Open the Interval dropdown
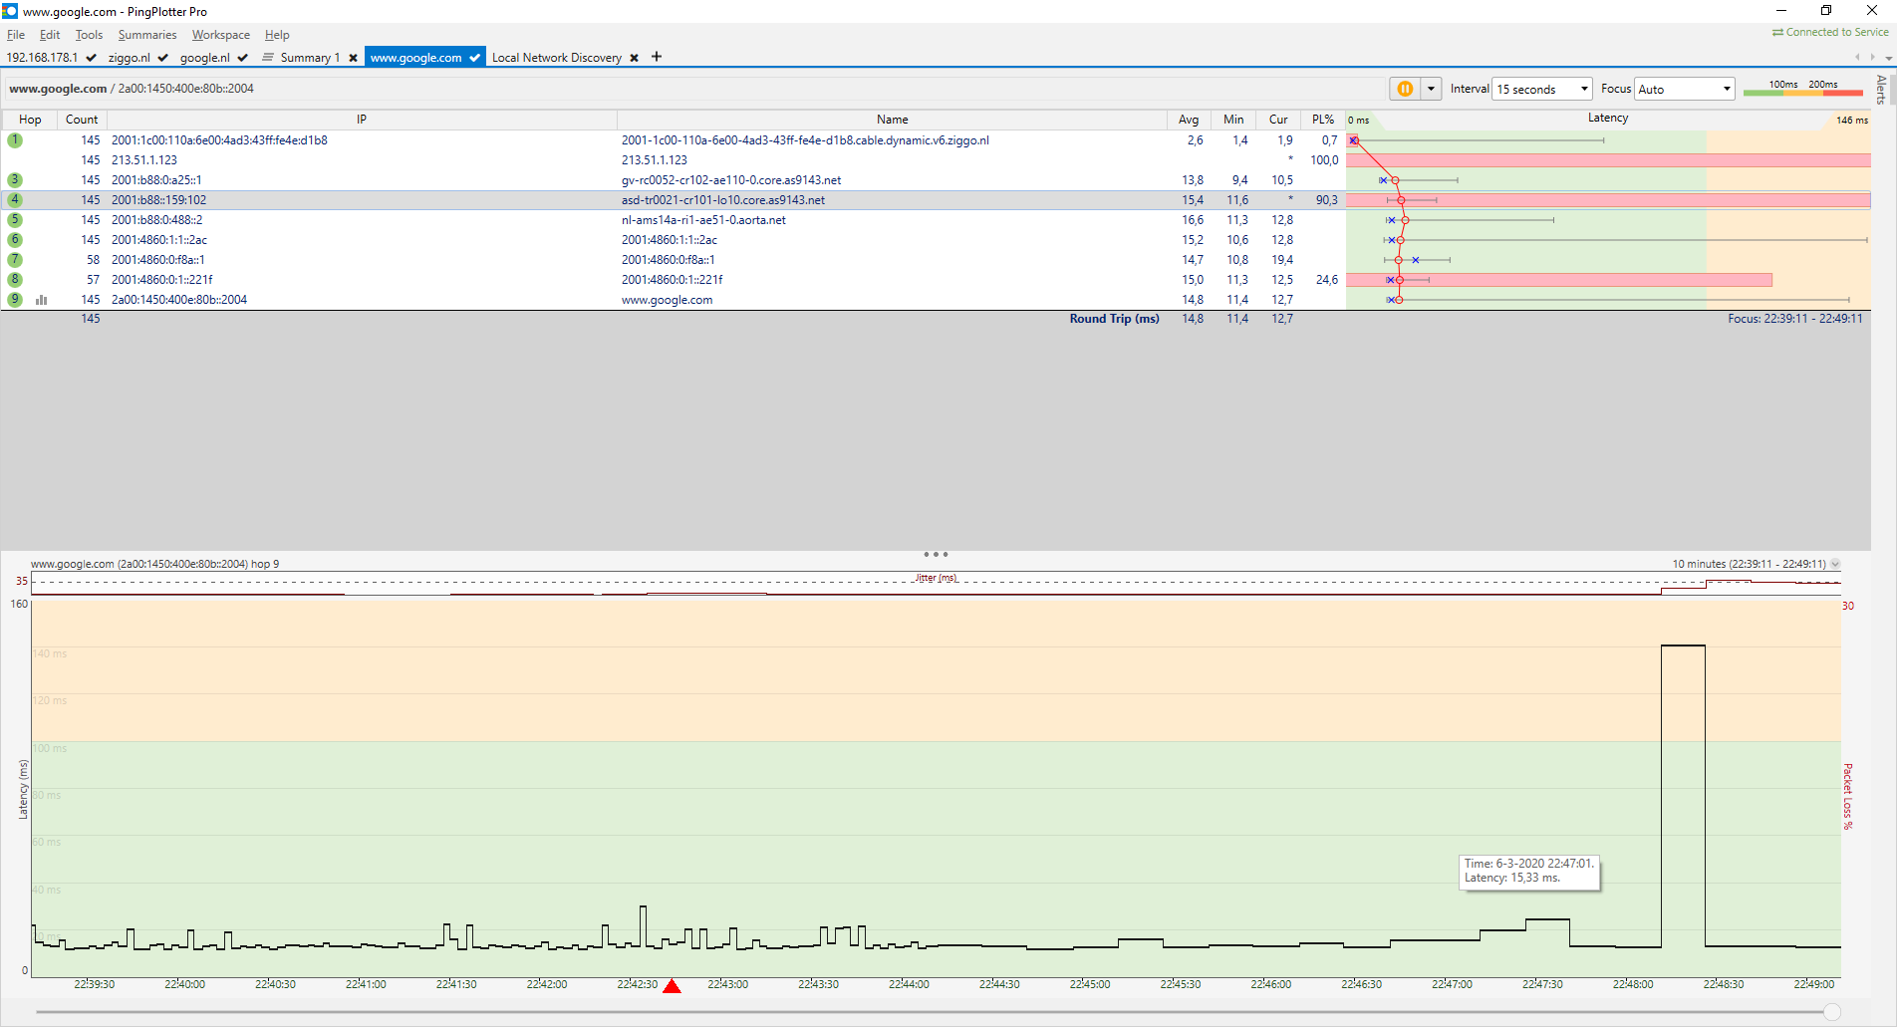1897x1027 pixels. coord(1541,89)
